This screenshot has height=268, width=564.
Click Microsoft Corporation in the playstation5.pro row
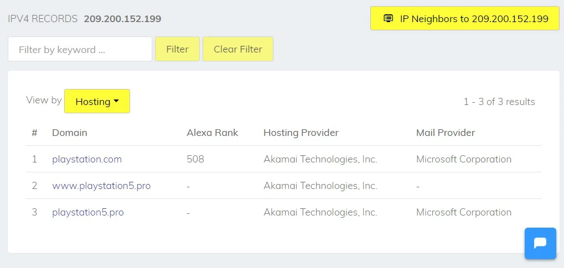click(x=464, y=212)
